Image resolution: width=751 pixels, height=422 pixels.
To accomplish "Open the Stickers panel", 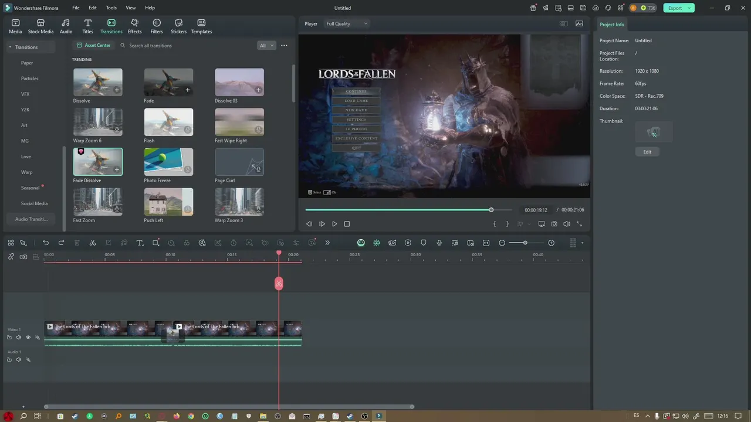I will click(x=178, y=26).
